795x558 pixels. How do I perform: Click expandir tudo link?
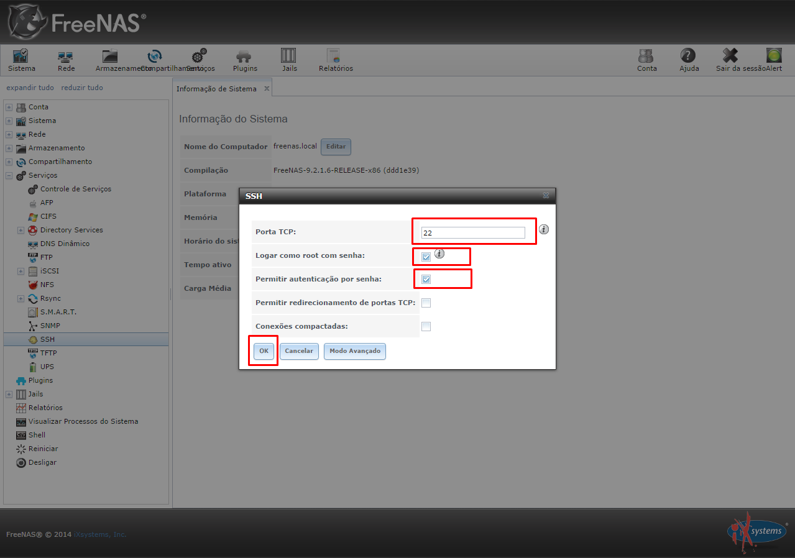pos(30,88)
